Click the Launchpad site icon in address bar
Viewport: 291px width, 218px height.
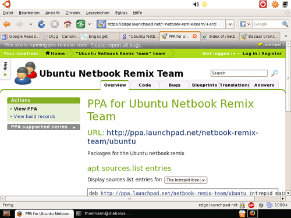[101, 24]
